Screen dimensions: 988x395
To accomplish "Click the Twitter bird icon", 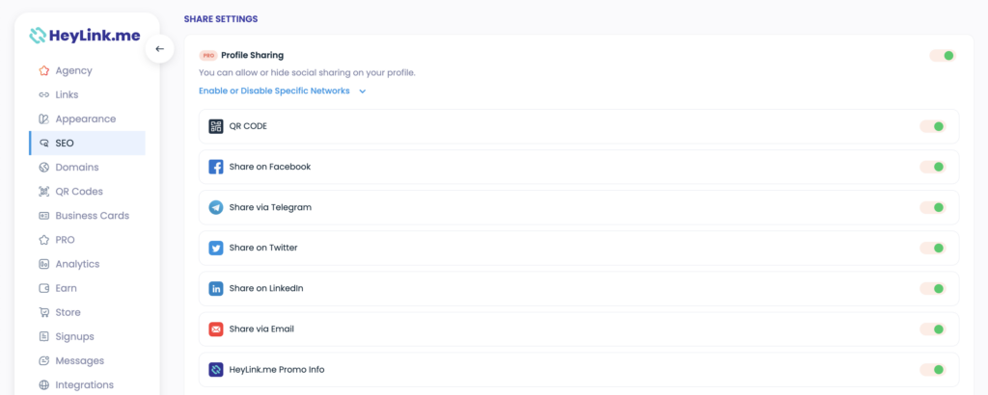I will point(216,248).
